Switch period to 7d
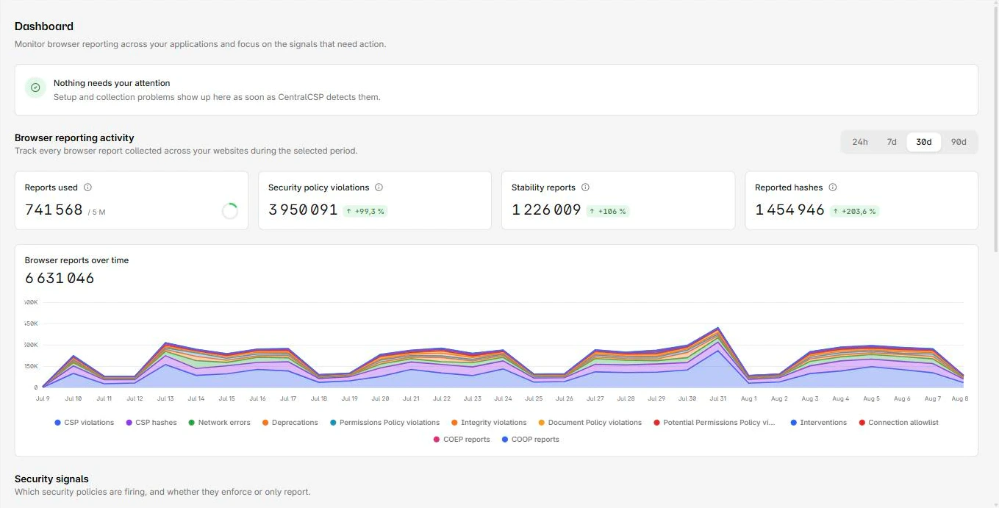This screenshot has width=999, height=508. point(891,142)
